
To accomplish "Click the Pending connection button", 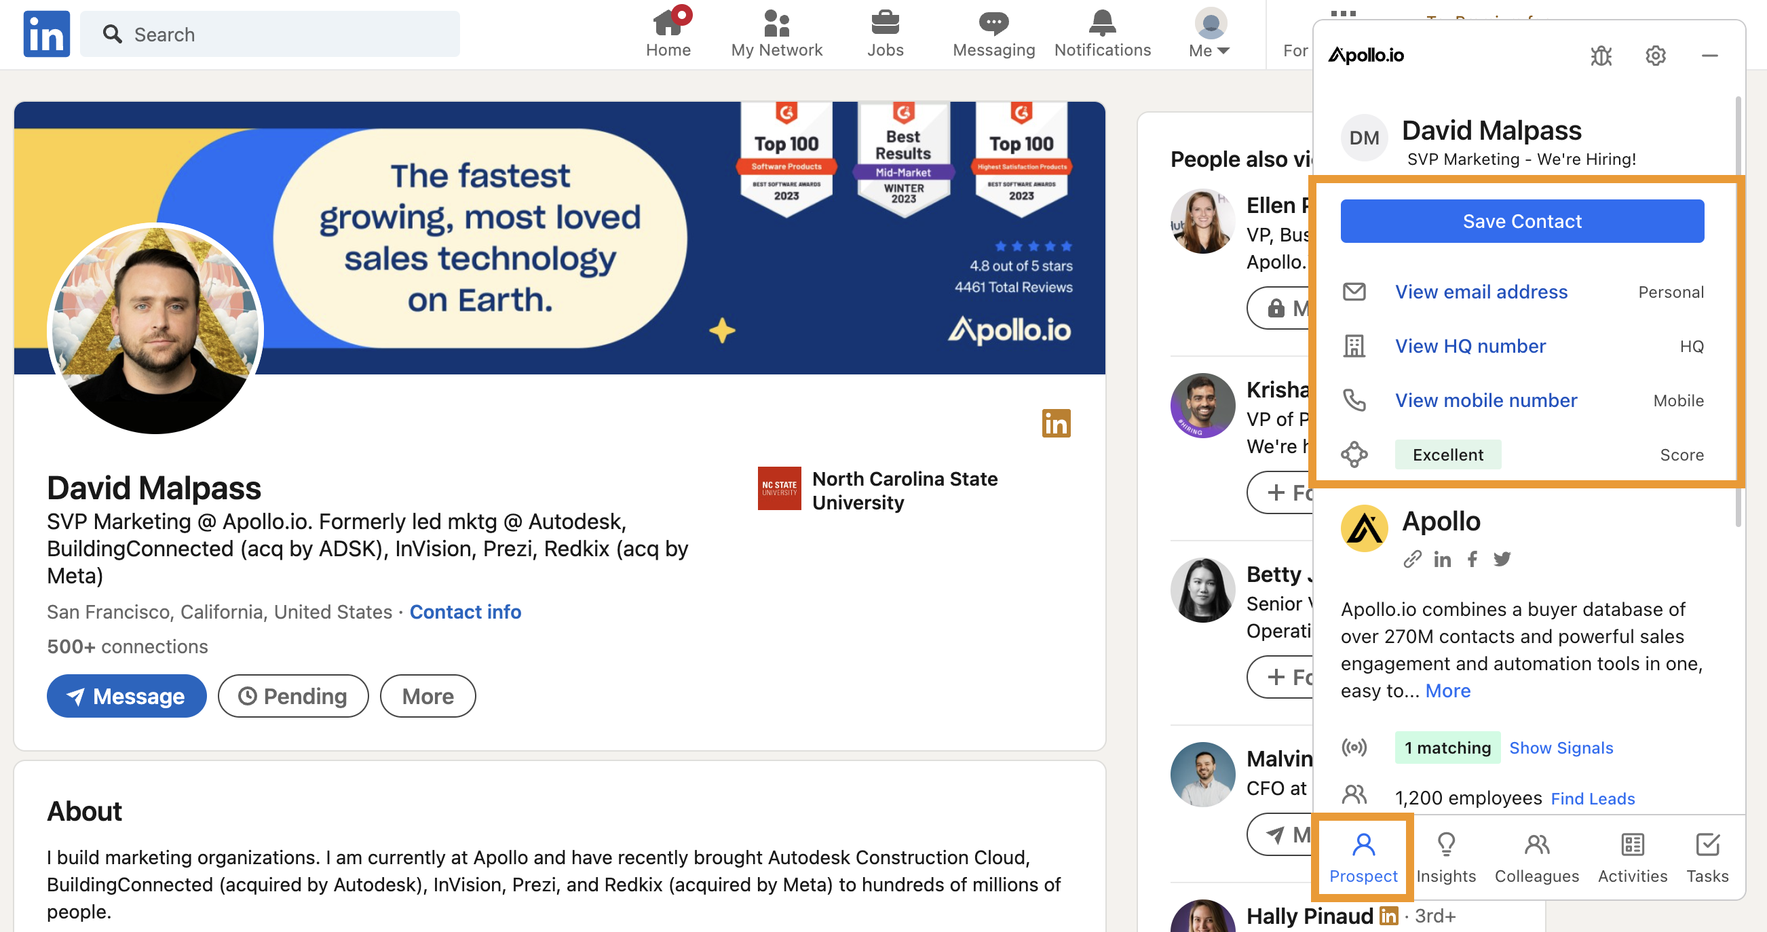I will point(293,696).
